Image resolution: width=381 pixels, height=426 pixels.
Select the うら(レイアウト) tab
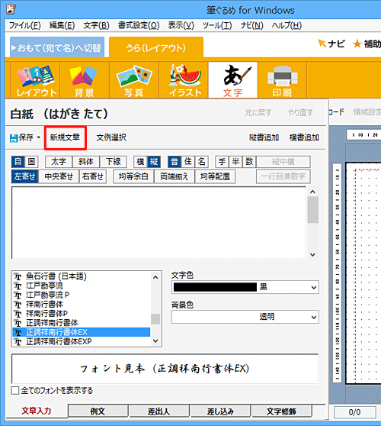click(x=156, y=48)
